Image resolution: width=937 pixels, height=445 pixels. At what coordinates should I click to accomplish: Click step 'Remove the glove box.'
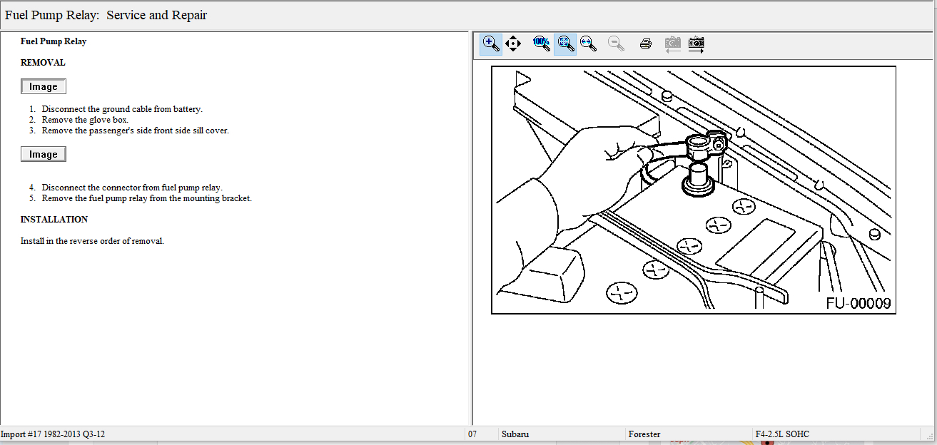85,120
